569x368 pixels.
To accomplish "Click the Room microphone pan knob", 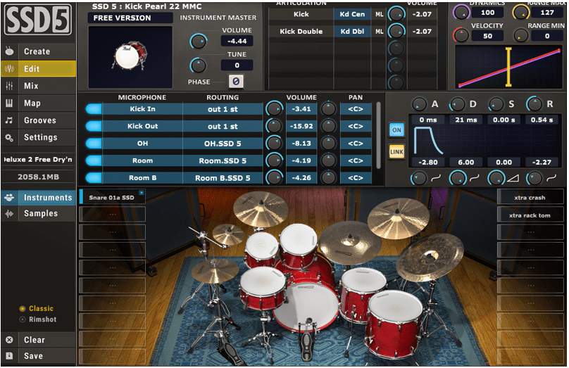I will click(x=328, y=160).
